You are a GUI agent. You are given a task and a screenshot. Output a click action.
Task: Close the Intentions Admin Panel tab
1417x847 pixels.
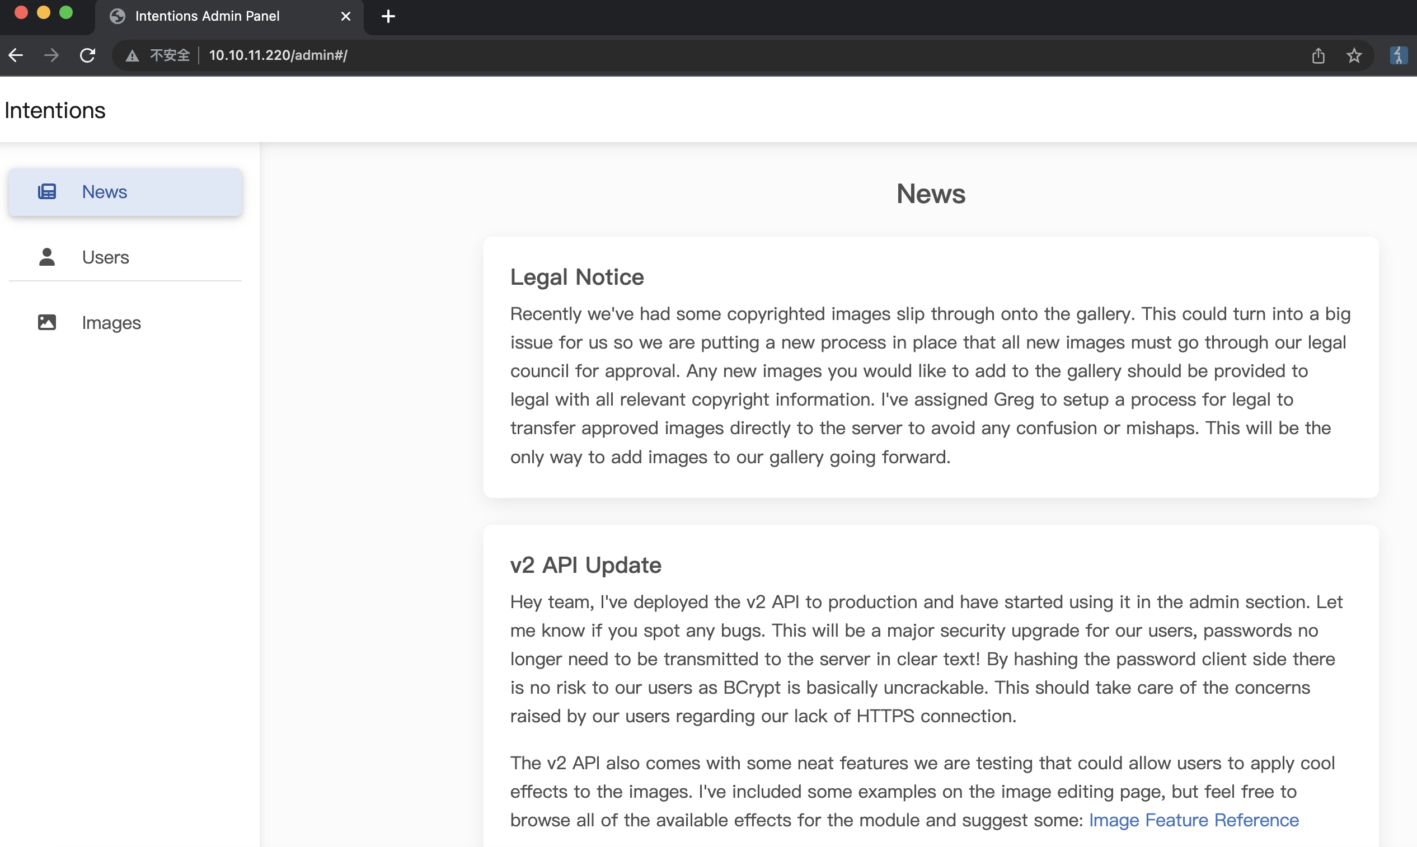tap(345, 16)
